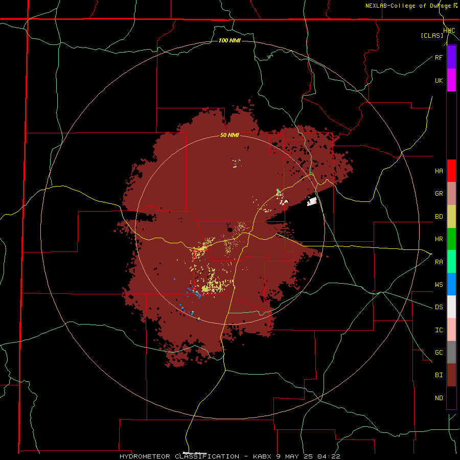The image size is (460, 460).
Task: Click the Hydrometeor Classification KABX timestamp caption
Action: point(230,456)
